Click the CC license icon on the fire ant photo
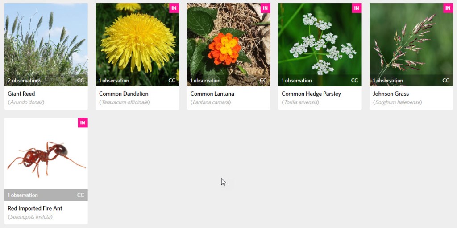Image resolution: width=457 pixels, height=228 pixels. tap(80, 195)
